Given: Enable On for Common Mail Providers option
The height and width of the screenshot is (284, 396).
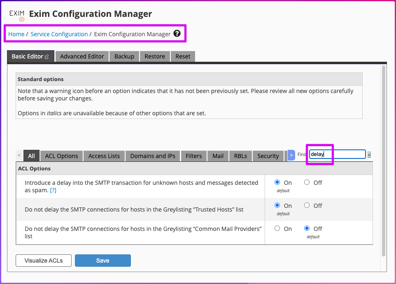Looking at the screenshot, I should pos(277,228).
